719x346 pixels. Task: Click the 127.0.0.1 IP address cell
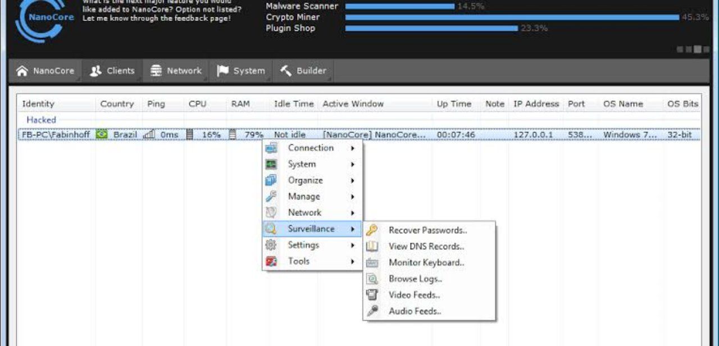[533, 135]
